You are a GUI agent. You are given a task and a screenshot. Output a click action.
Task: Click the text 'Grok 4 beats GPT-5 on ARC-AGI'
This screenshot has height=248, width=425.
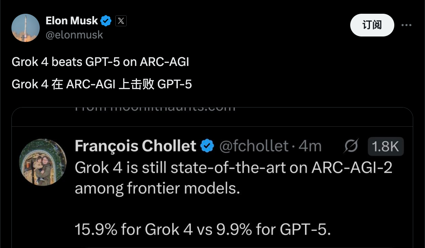pyautogui.click(x=100, y=62)
